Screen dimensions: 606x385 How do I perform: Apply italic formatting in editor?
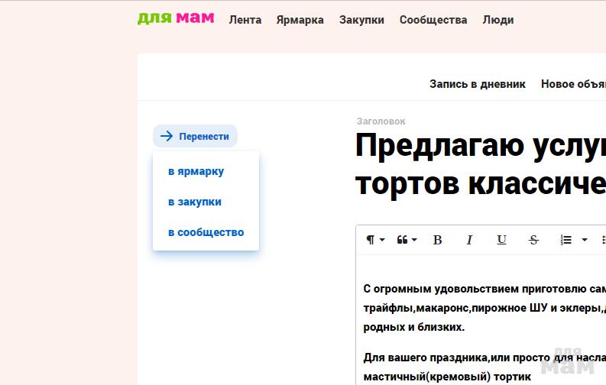click(x=469, y=240)
